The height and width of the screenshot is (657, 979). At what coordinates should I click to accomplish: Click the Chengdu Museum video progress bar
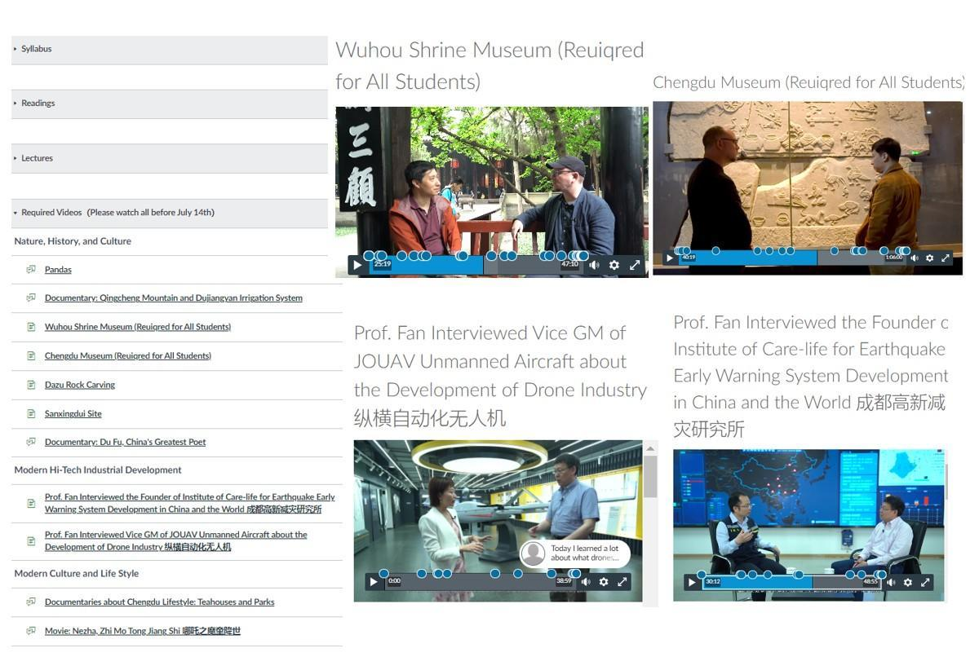point(783,258)
